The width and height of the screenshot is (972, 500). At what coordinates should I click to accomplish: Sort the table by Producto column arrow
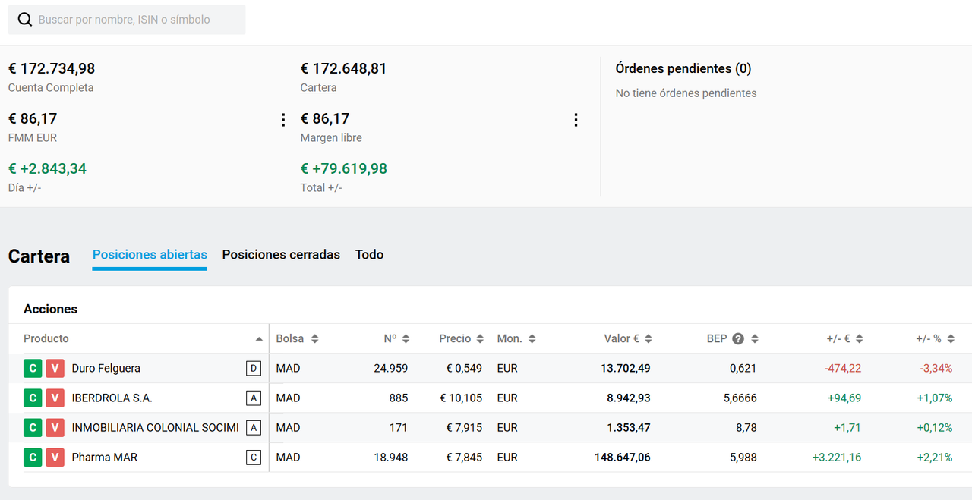259,339
